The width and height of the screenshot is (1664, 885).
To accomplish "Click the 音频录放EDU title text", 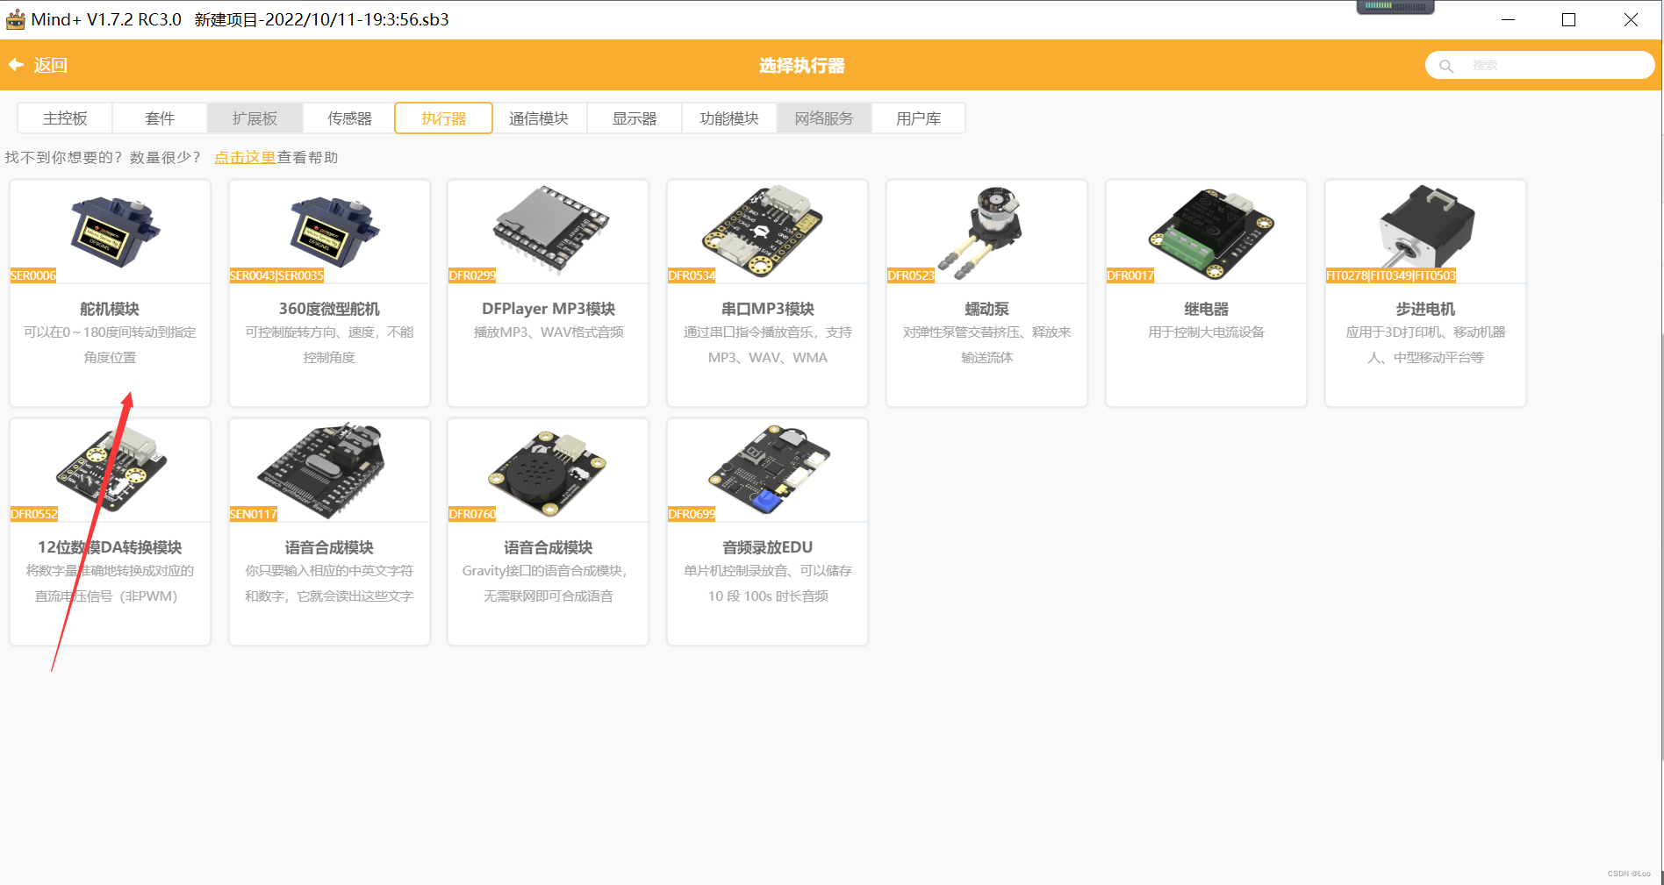I will (x=768, y=547).
